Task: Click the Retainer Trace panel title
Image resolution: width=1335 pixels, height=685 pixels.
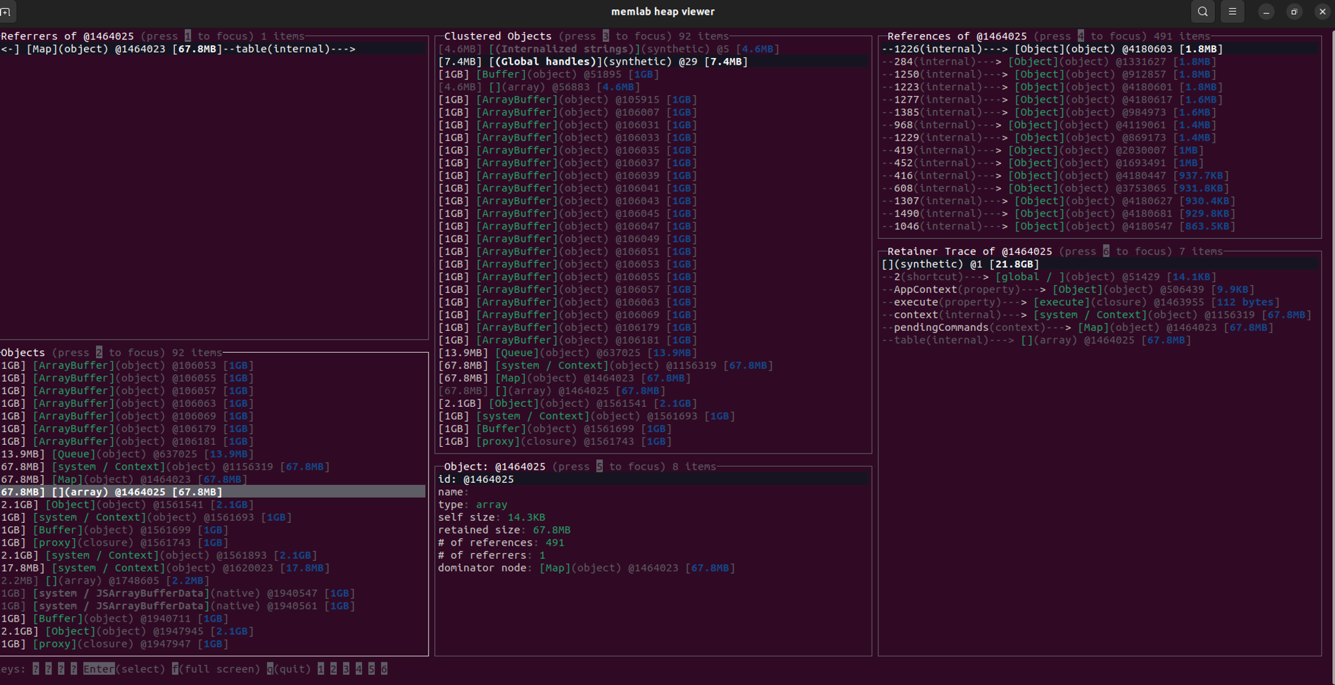Action: 970,251
